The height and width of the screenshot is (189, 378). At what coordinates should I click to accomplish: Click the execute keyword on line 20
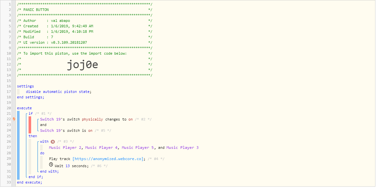[x=24, y=108]
